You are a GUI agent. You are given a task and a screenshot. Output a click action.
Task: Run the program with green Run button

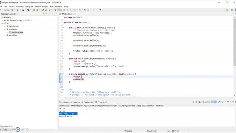coord(18,10)
